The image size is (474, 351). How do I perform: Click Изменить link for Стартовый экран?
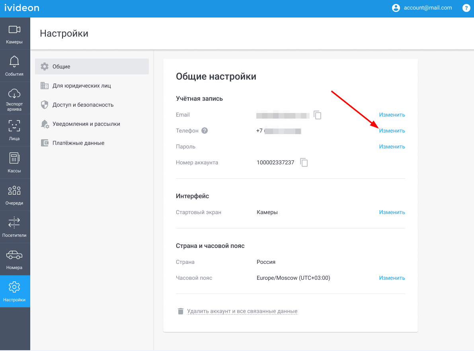(392, 212)
